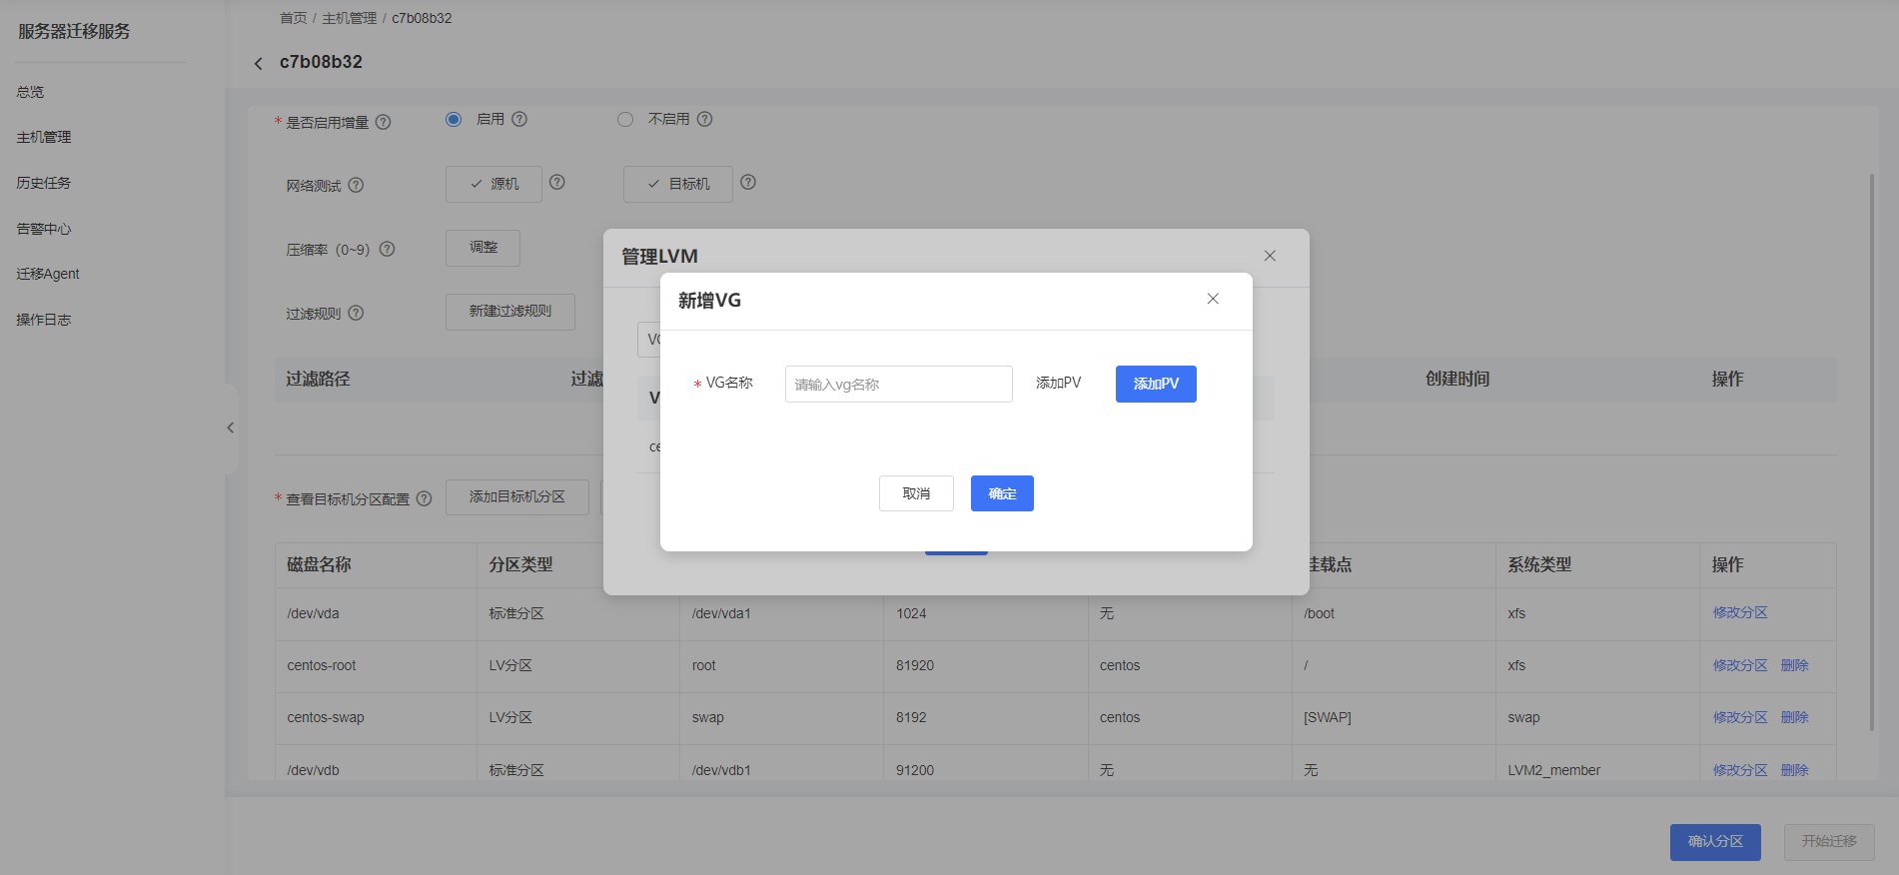Image resolution: width=1899 pixels, height=875 pixels.
Task: Close the 新增VG dialog
Action: [1213, 299]
